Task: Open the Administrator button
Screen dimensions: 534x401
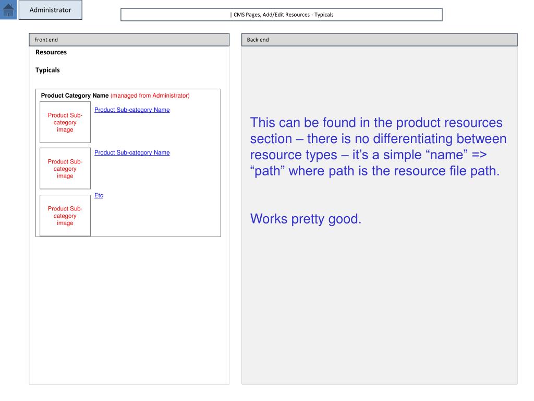Action: click(x=51, y=10)
